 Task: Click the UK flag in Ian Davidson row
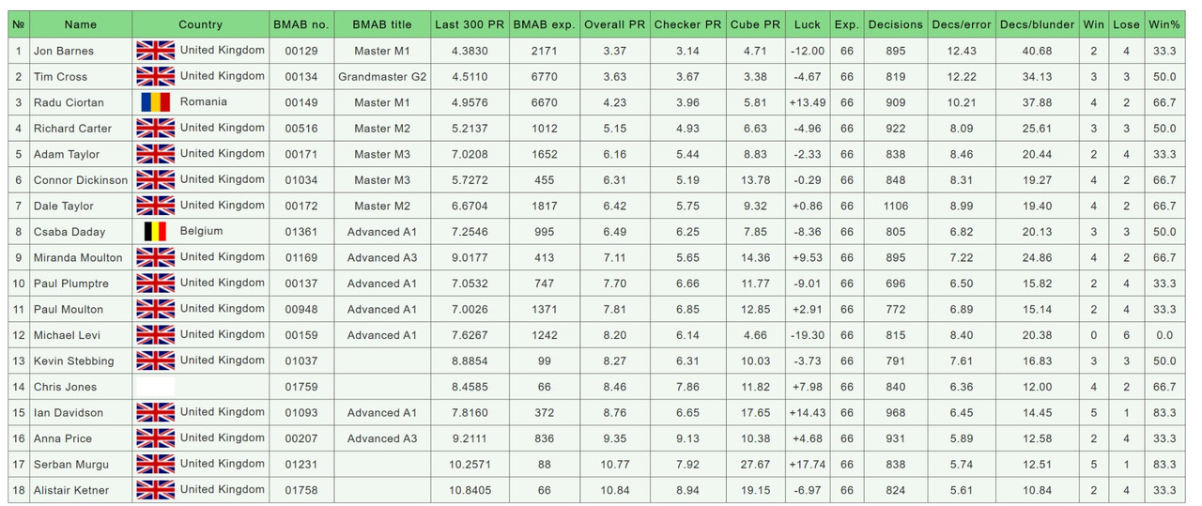click(x=156, y=412)
